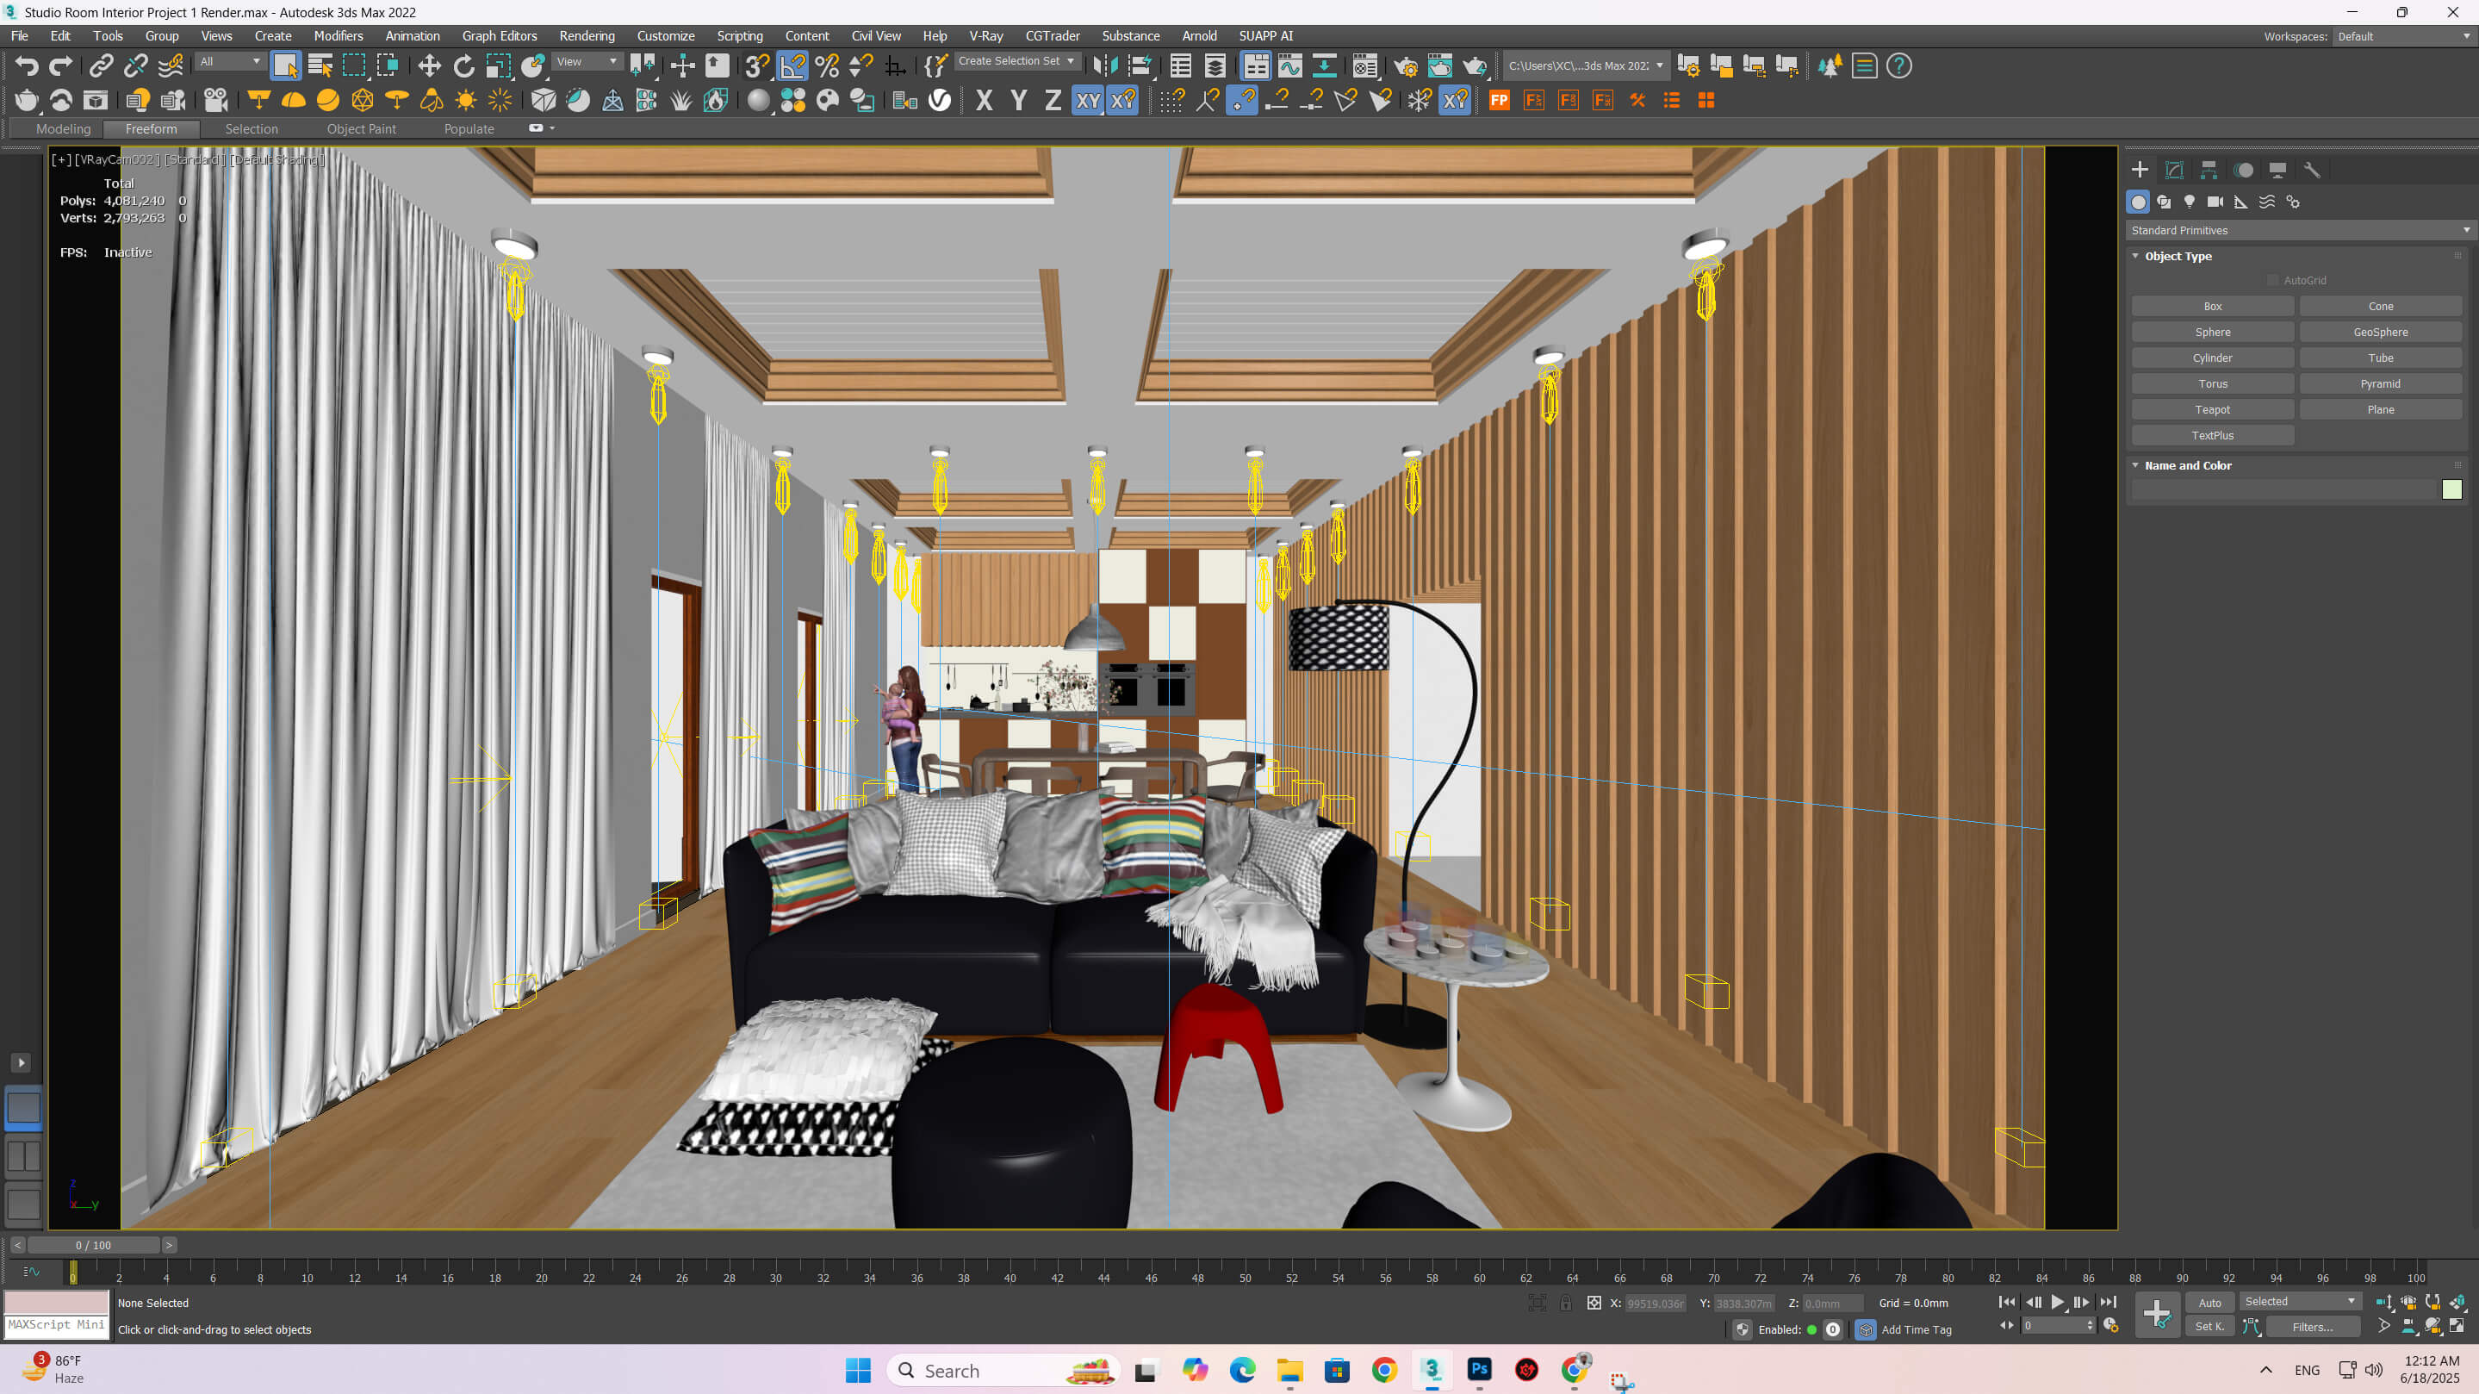Image resolution: width=2479 pixels, height=1394 pixels.
Task: Switch Create panel to Cameras category
Action: pyautogui.click(x=2215, y=202)
